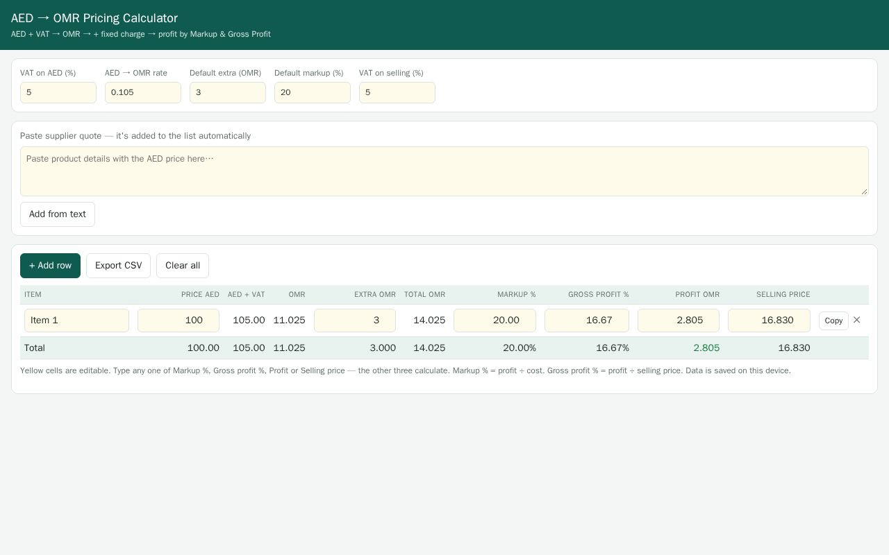
Task: Click the Price AED input showing 100
Action: pyautogui.click(x=178, y=321)
